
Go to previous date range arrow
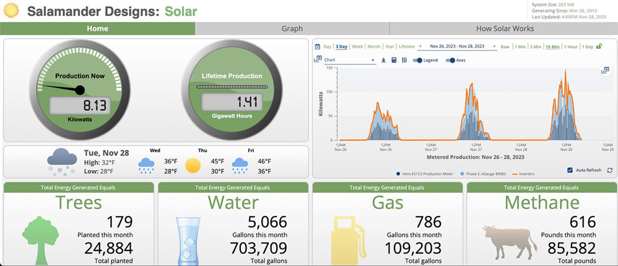coord(421,46)
